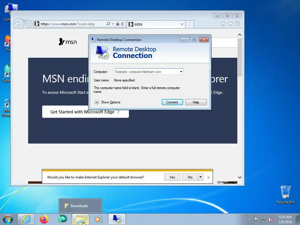Dismiss the default browser notification bar
The height and width of the screenshot is (225, 300).
[209, 178]
